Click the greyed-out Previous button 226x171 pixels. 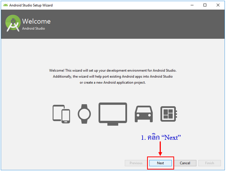click(x=136, y=163)
